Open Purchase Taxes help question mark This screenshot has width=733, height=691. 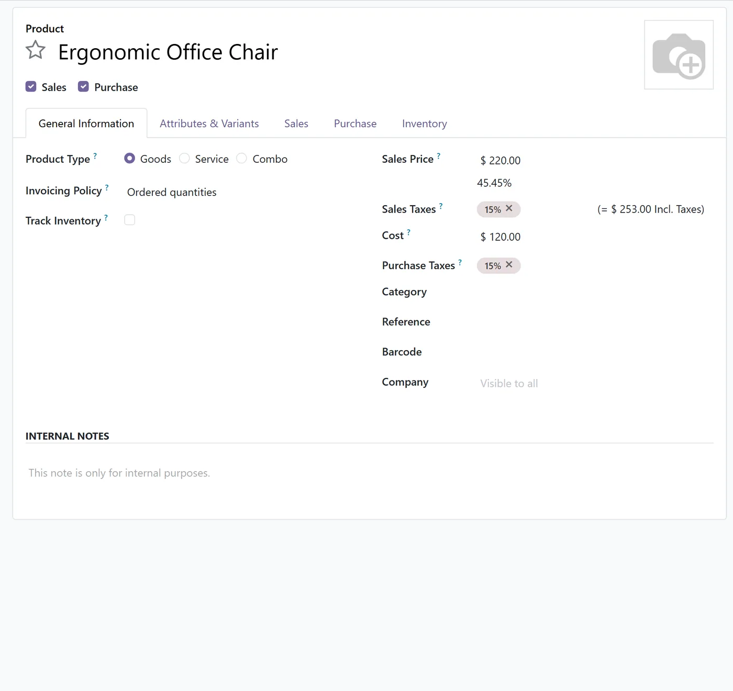click(x=460, y=262)
